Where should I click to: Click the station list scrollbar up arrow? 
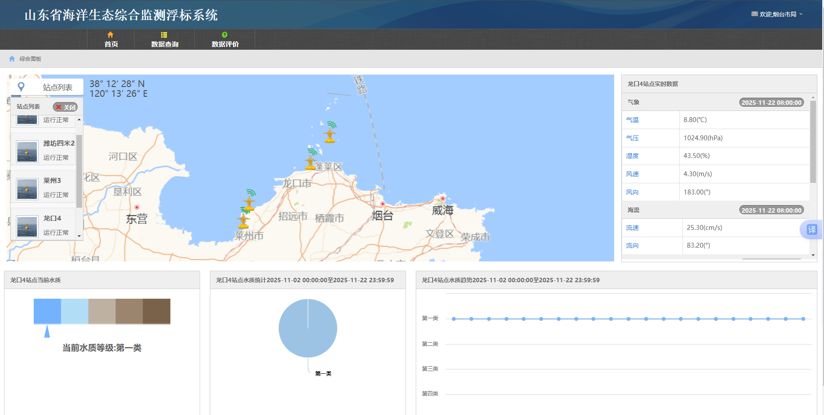[79, 119]
